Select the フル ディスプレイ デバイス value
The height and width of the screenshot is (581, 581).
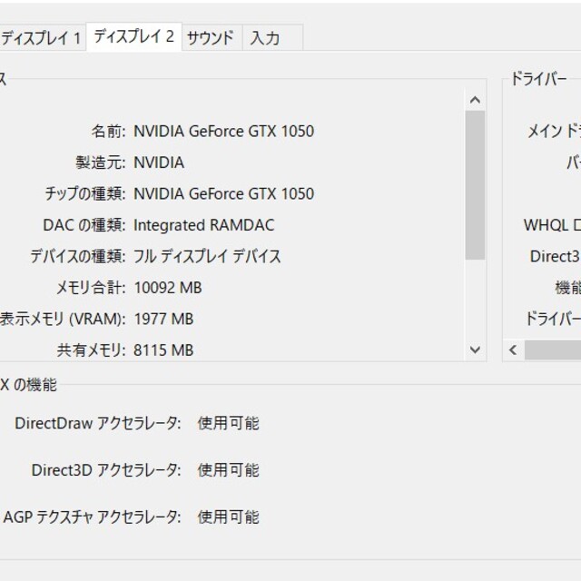[207, 256]
